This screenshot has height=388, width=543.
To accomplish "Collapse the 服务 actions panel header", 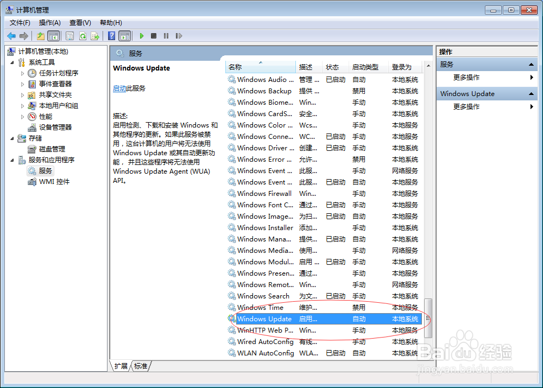I will click(x=531, y=64).
